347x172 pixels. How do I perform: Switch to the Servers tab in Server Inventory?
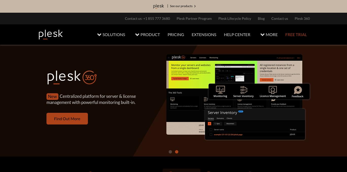point(211,118)
